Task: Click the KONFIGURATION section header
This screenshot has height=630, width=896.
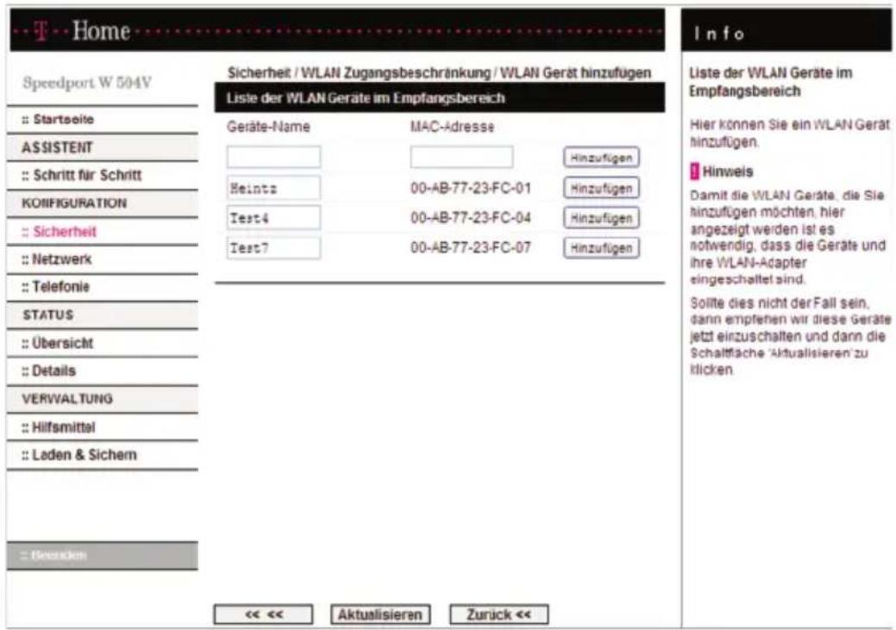Action: tap(74, 203)
